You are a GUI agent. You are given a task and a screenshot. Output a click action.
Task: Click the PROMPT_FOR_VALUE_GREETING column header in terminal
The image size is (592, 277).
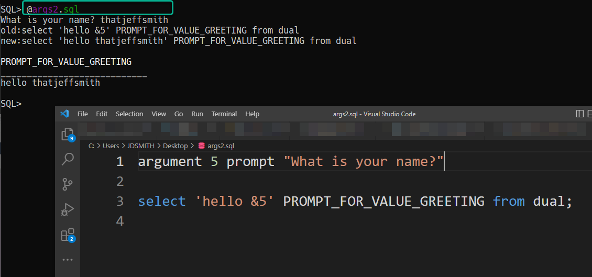[66, 61]
